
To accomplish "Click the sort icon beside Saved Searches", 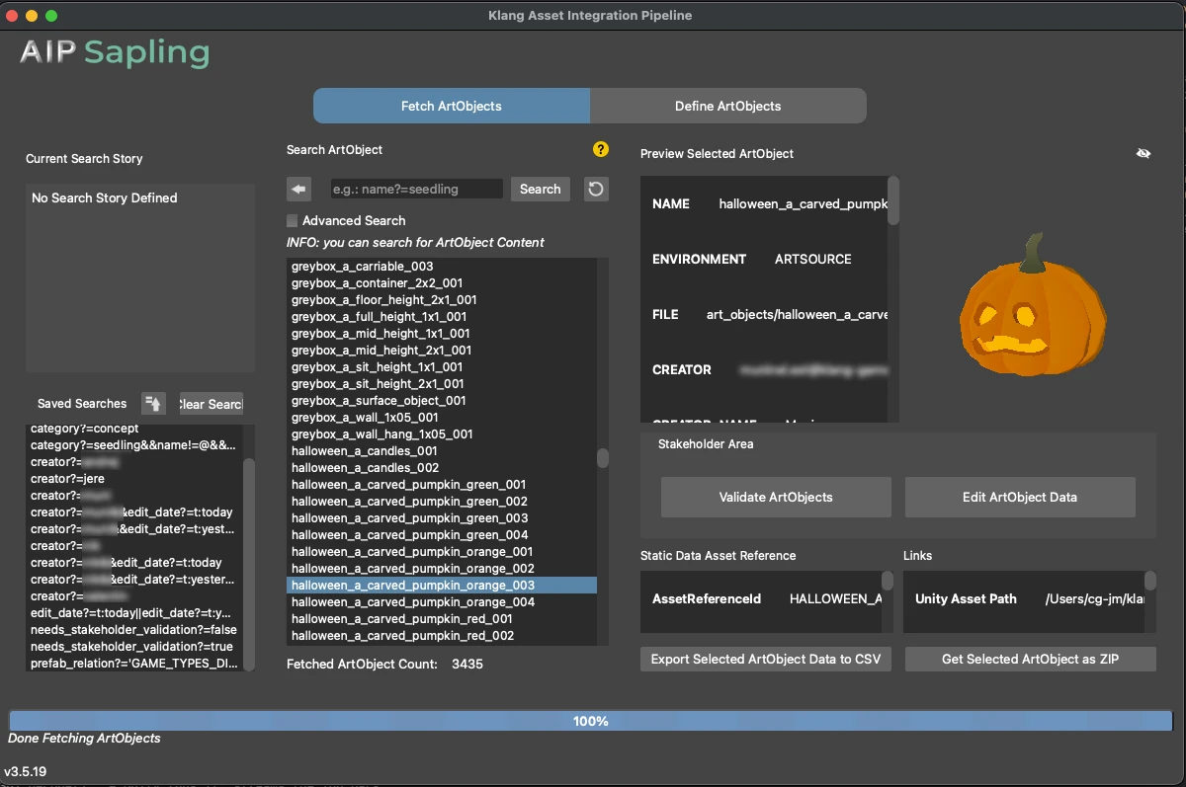I will click(x=153, y=403).
